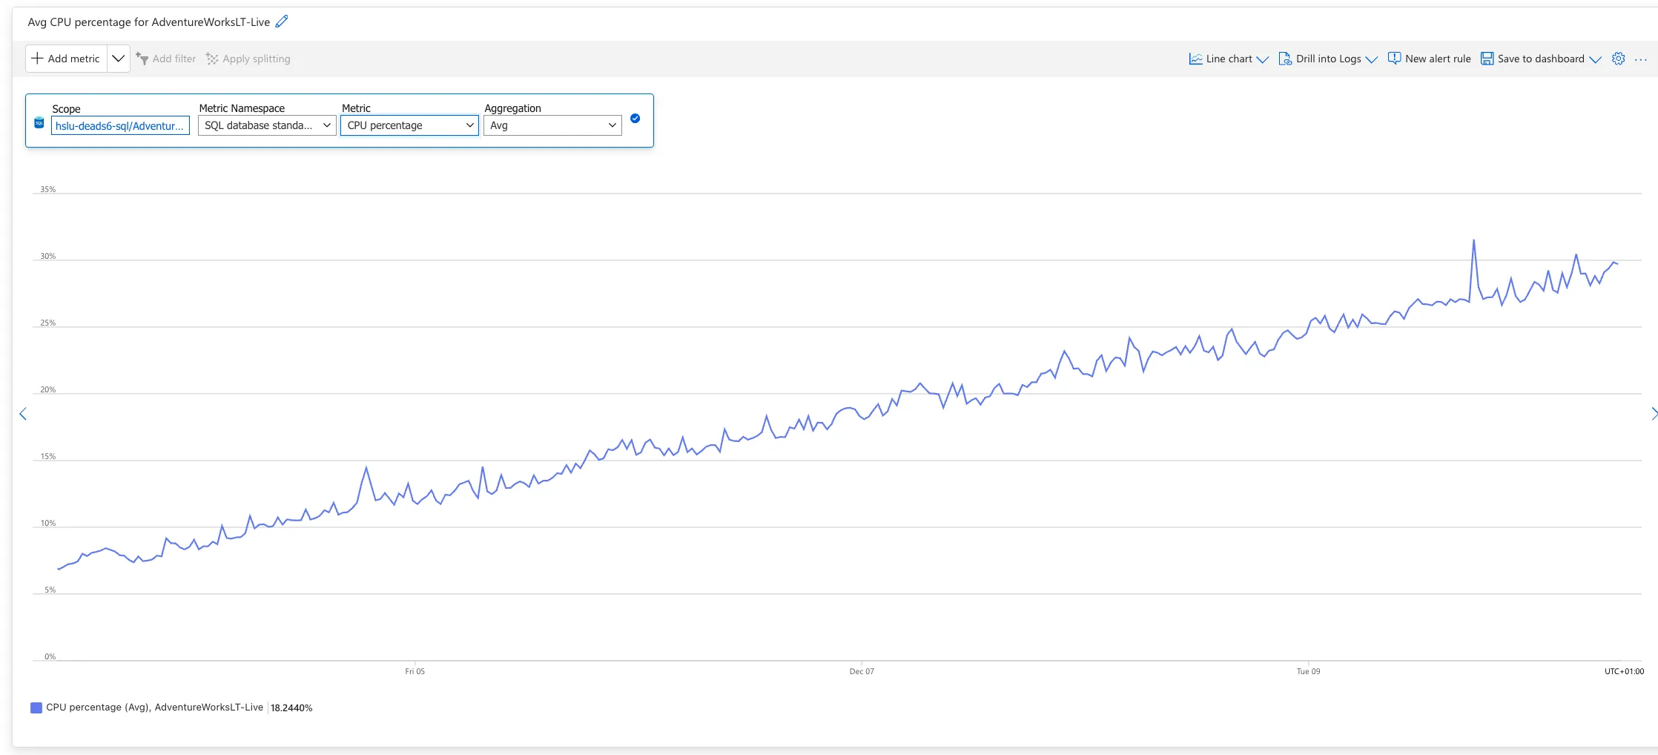Screen dimensions: 1658x755
Task: Click the Scope input field
Action: coord(120,126)
